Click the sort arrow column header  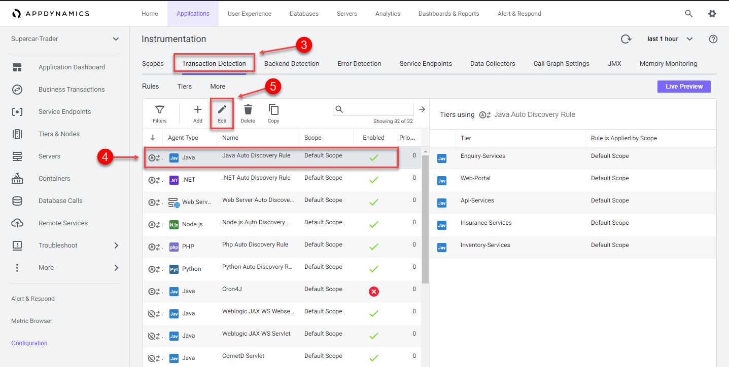pos(153,138)
